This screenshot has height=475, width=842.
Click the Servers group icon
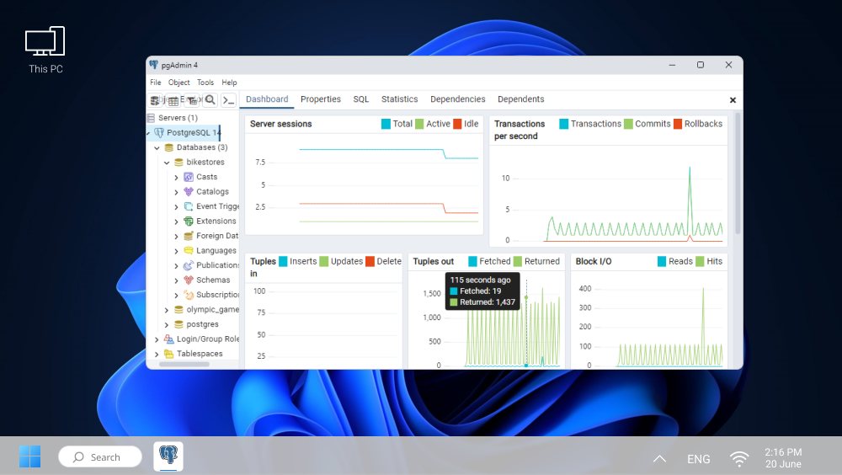tap(151, 118)
